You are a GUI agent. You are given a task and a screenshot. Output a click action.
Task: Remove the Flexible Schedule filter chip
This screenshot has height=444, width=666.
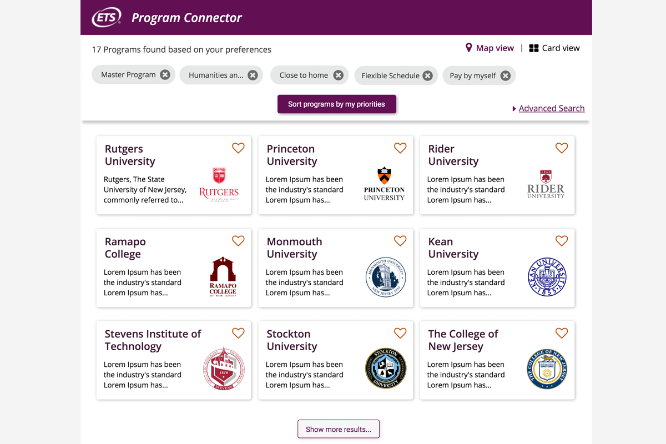tap(427, 76)
